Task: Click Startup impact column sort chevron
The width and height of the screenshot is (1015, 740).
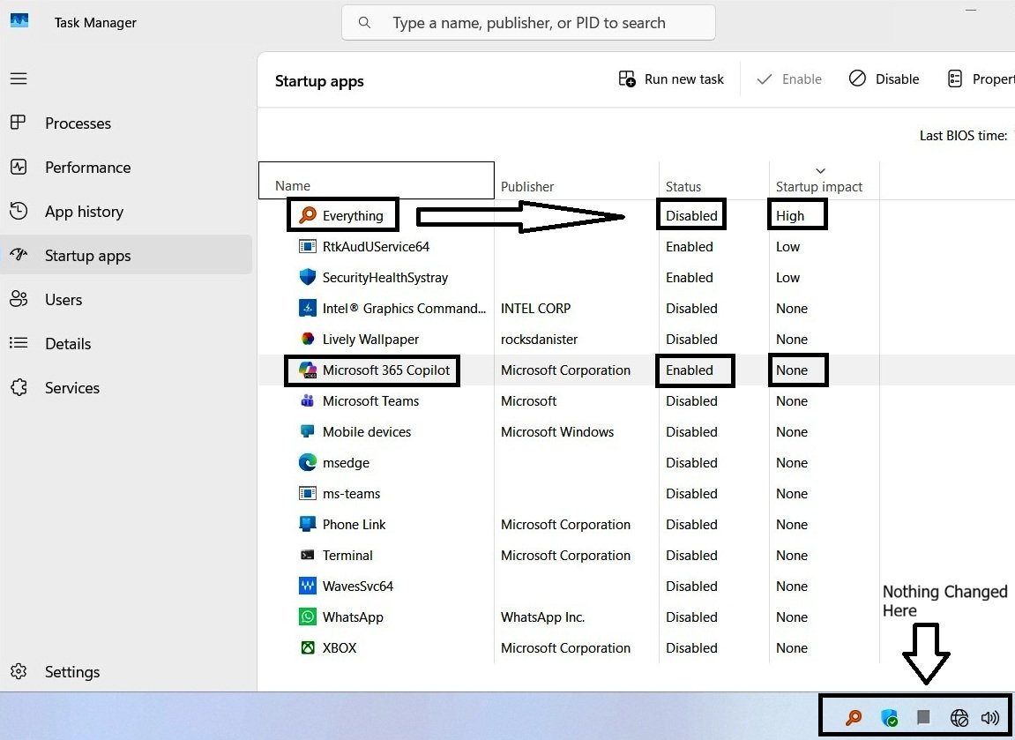Action: tap(820, 171)
